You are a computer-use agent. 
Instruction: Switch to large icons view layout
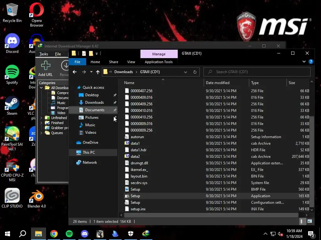pyautogui.click(x=310, y=222)
